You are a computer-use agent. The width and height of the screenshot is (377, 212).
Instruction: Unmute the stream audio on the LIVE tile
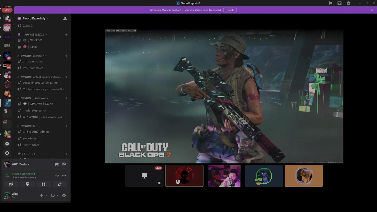(x=159, y=183)
